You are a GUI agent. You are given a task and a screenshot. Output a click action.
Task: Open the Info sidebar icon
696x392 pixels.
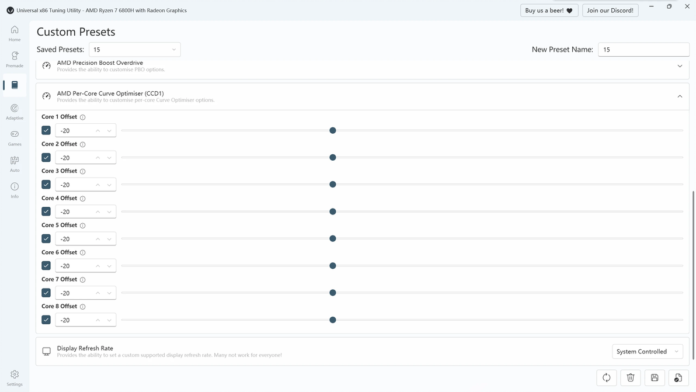pos(15,190)
